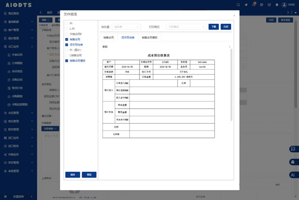Open the 首页 tab in the top bar
This screenshot has width=299, height=200.
click(49, 12)
